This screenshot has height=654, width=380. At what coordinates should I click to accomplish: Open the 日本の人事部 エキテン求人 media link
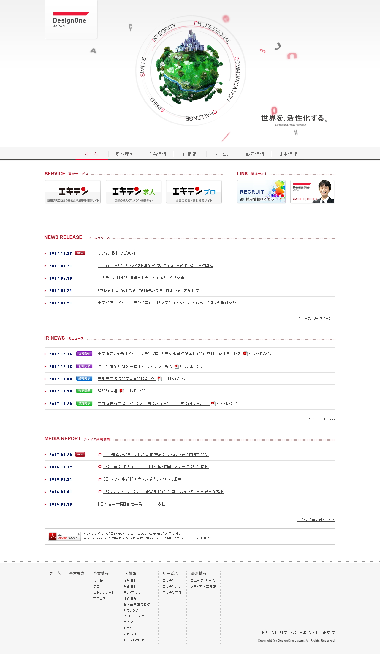point(142,479)
